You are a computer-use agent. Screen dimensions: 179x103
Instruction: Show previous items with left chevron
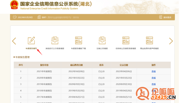tap(14, 41)
